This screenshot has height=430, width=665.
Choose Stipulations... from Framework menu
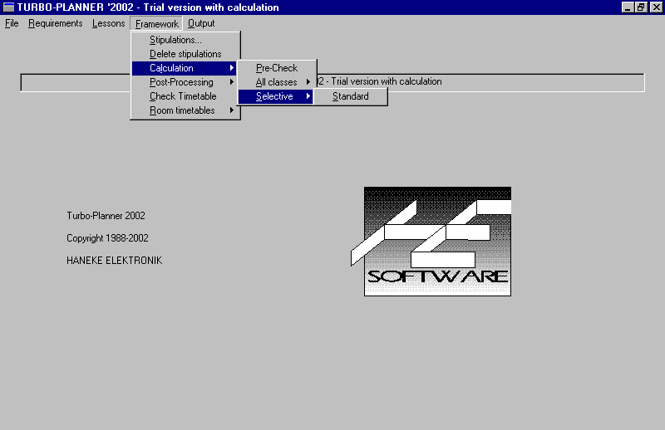(x=185, y=40)
